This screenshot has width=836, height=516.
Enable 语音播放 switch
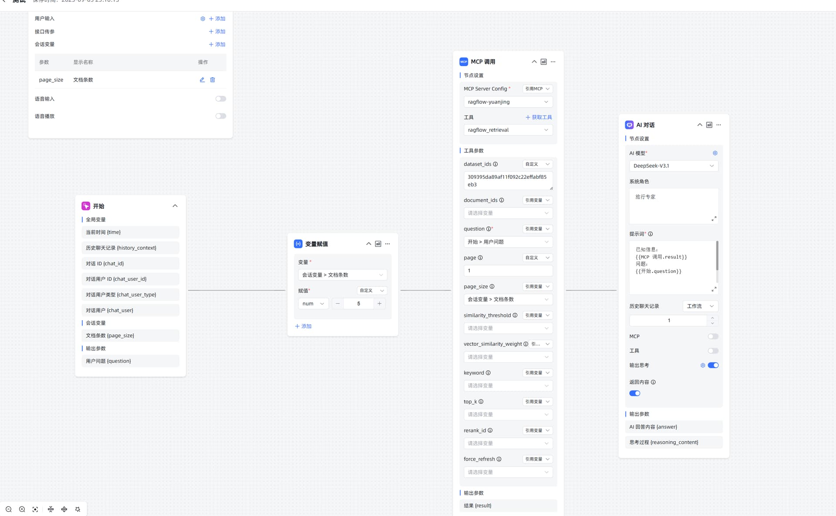coord(221,116)
